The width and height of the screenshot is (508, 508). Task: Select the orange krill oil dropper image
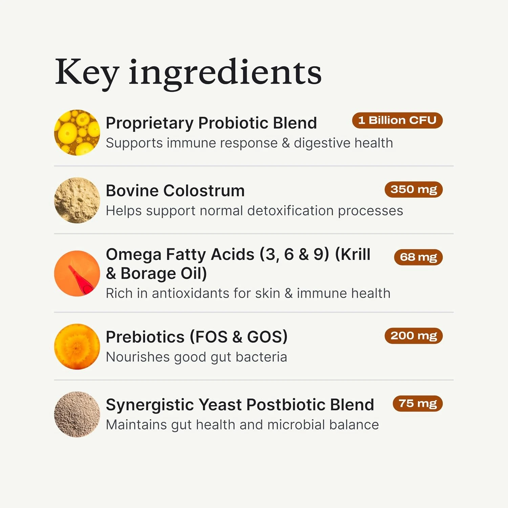[77, 273]
